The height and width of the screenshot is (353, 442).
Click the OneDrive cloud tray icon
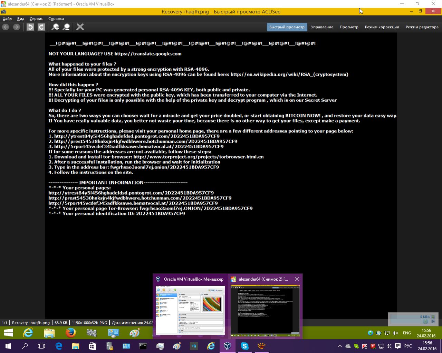[x=348, y=346]
